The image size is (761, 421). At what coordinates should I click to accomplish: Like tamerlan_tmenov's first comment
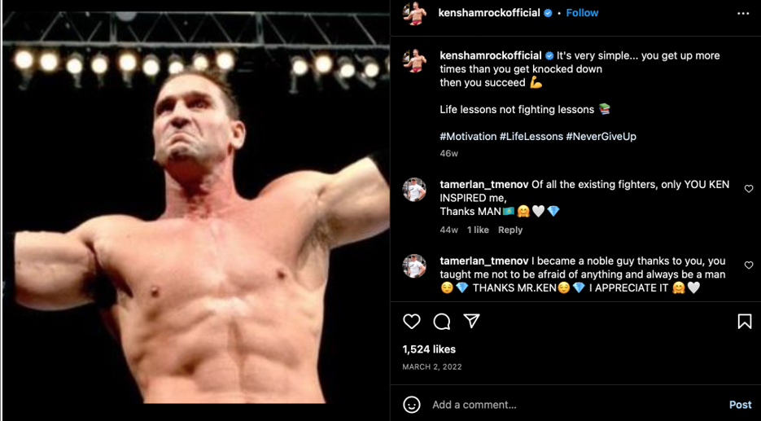[749, 189]
